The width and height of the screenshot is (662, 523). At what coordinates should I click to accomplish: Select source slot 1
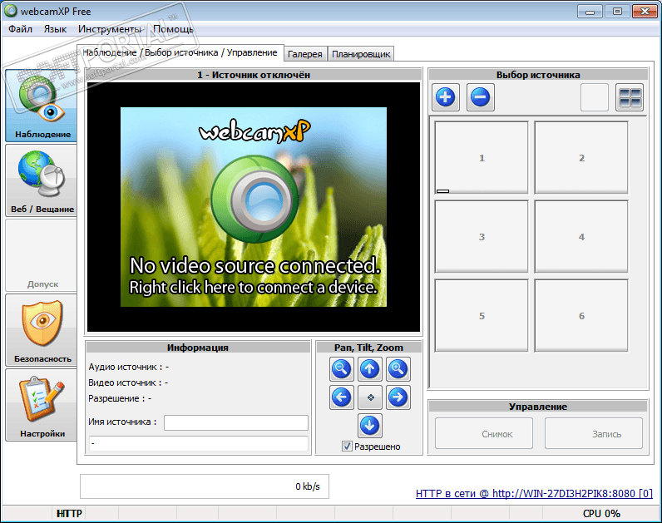[482, 157]
